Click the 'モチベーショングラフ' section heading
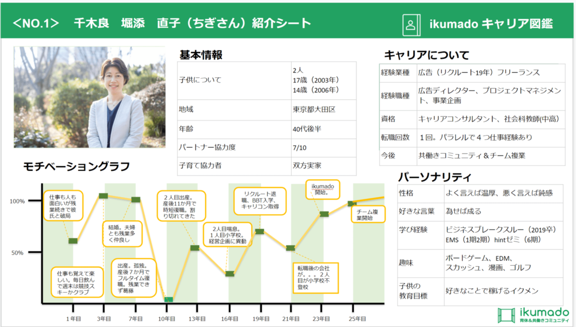 coord(76,167)
